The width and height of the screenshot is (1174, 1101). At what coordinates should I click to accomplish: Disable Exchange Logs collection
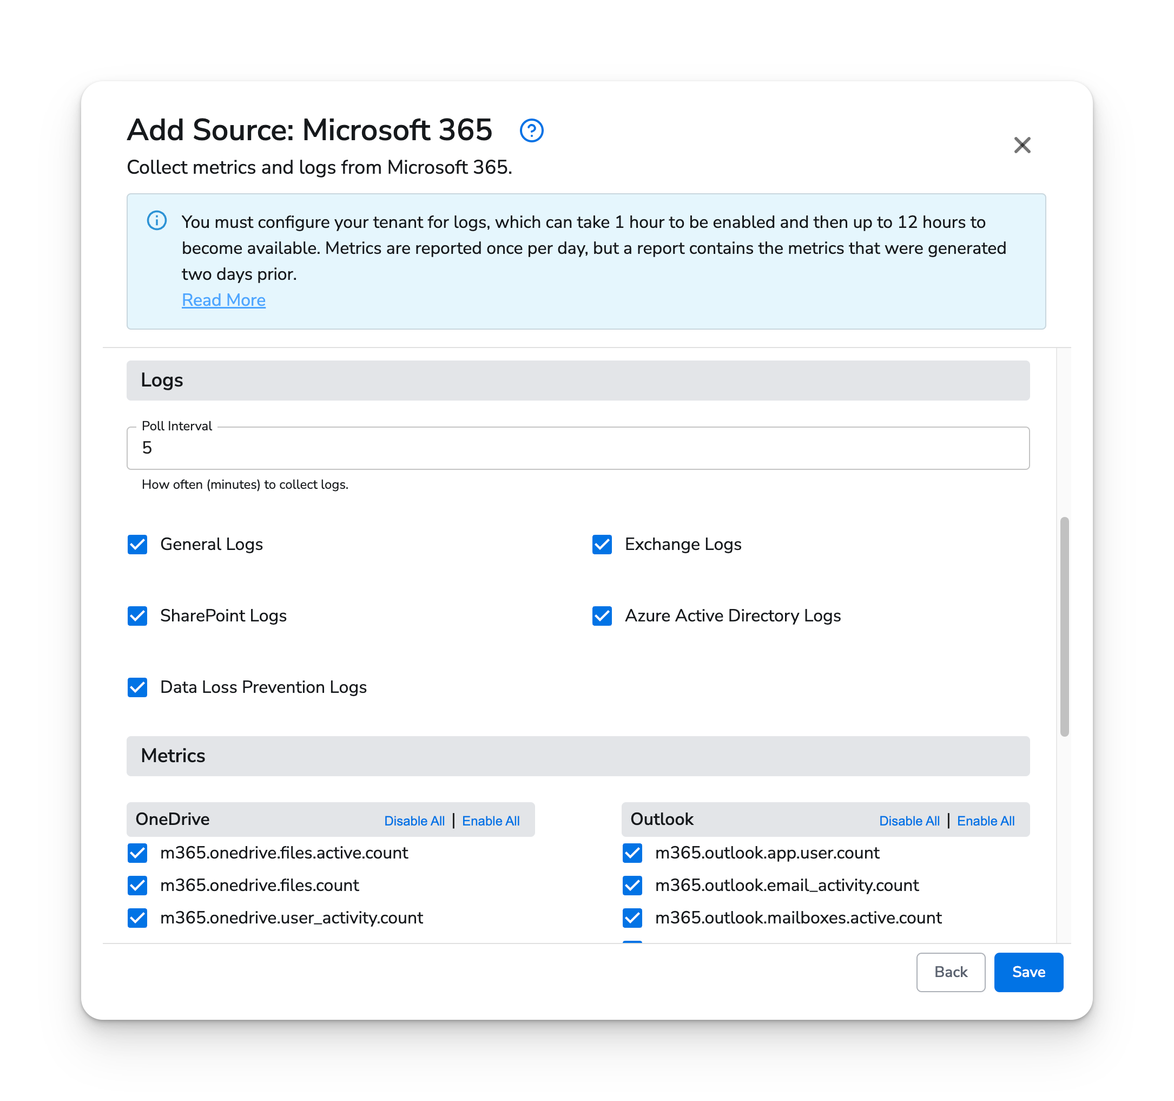pyautogui.click(x=602, y=545)
